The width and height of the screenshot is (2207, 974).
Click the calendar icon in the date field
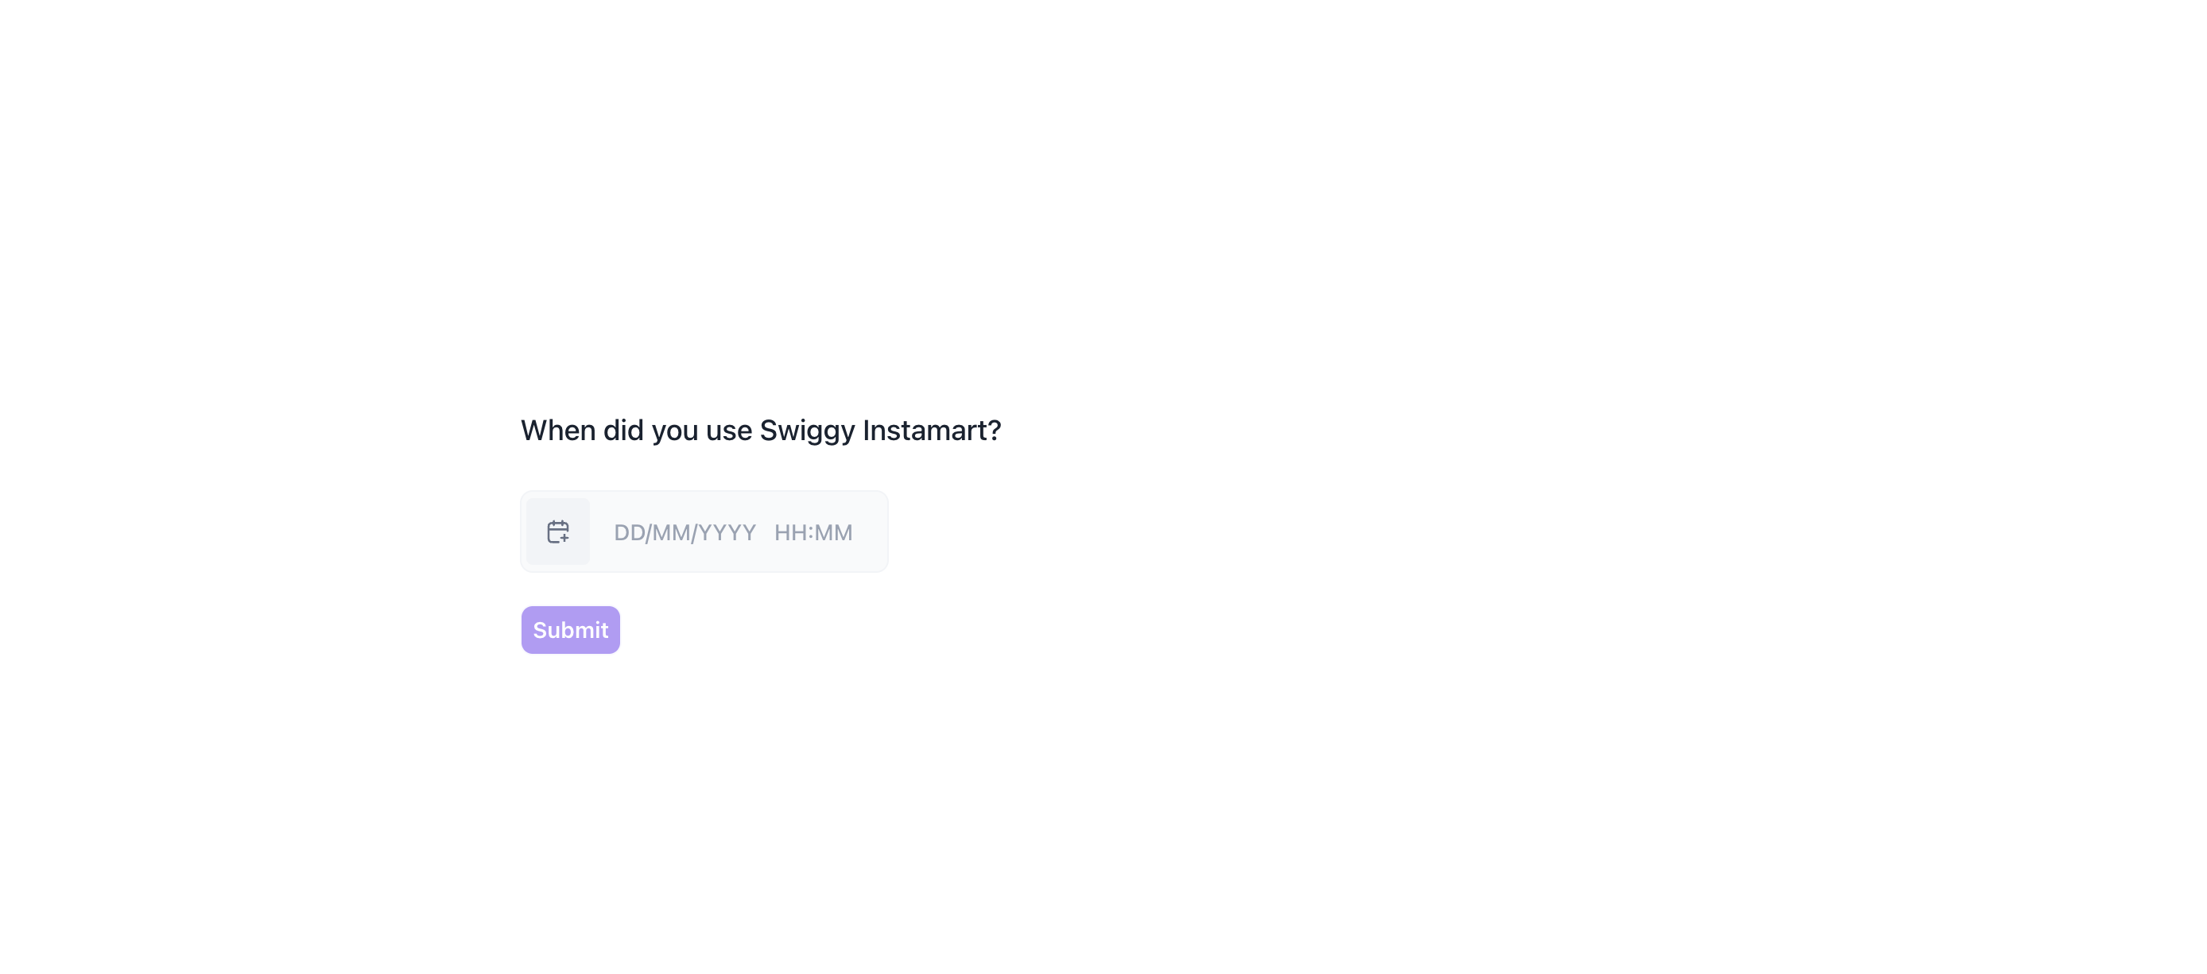click(558, 531)
